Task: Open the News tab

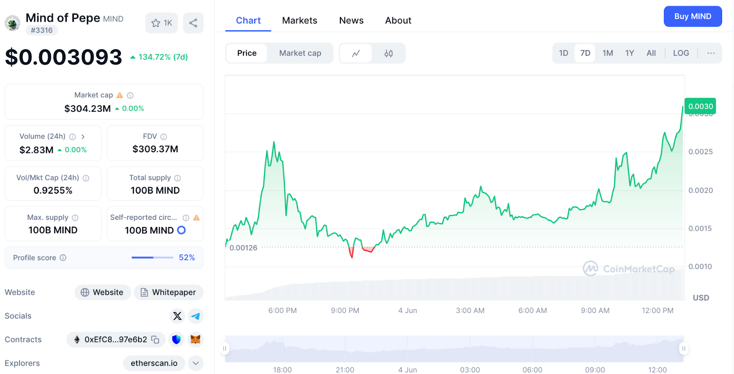Action: pyautogui.click(x=351, y=21)
